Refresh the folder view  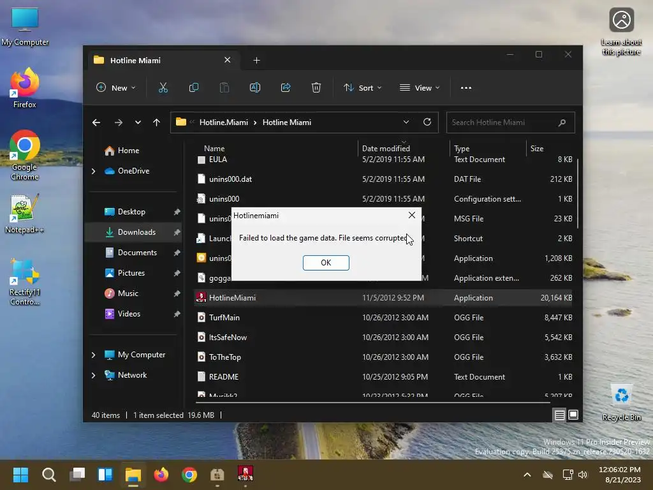(427, 122)
